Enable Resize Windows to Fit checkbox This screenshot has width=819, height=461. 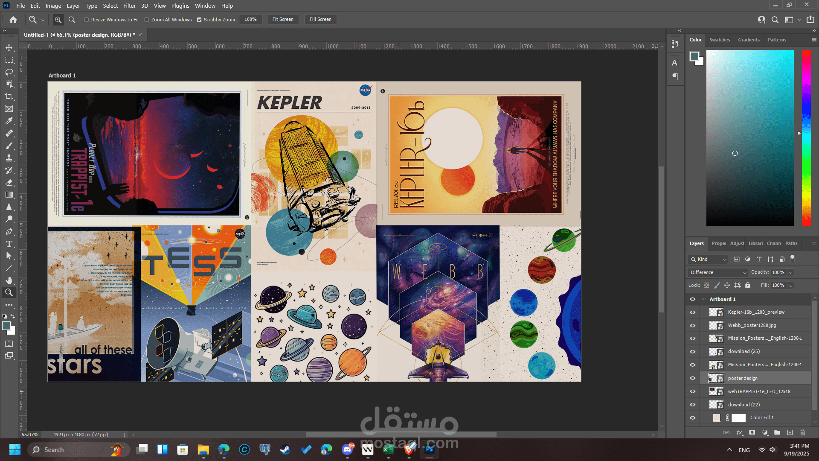click(87, 20)
